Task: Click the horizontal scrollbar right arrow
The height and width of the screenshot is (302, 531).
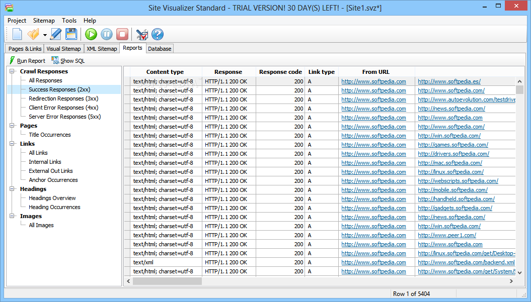Action: coord(511,281)
